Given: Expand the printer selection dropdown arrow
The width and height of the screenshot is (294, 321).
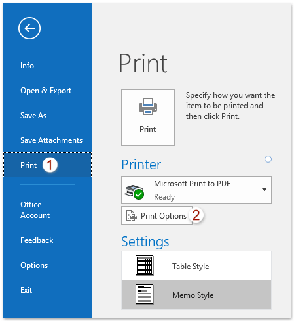Looking at the screenshot, I should pyautogui.click(x=264, y=190).
